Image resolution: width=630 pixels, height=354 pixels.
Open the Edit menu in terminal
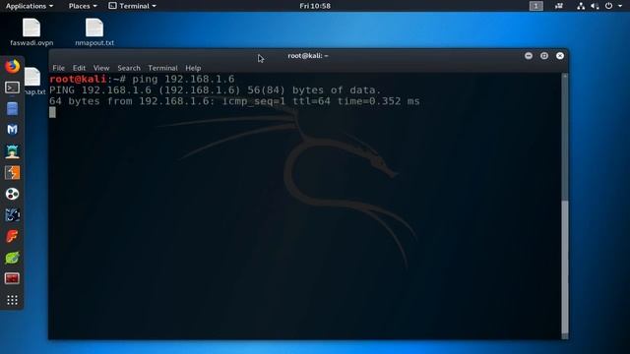pos(79,68)
